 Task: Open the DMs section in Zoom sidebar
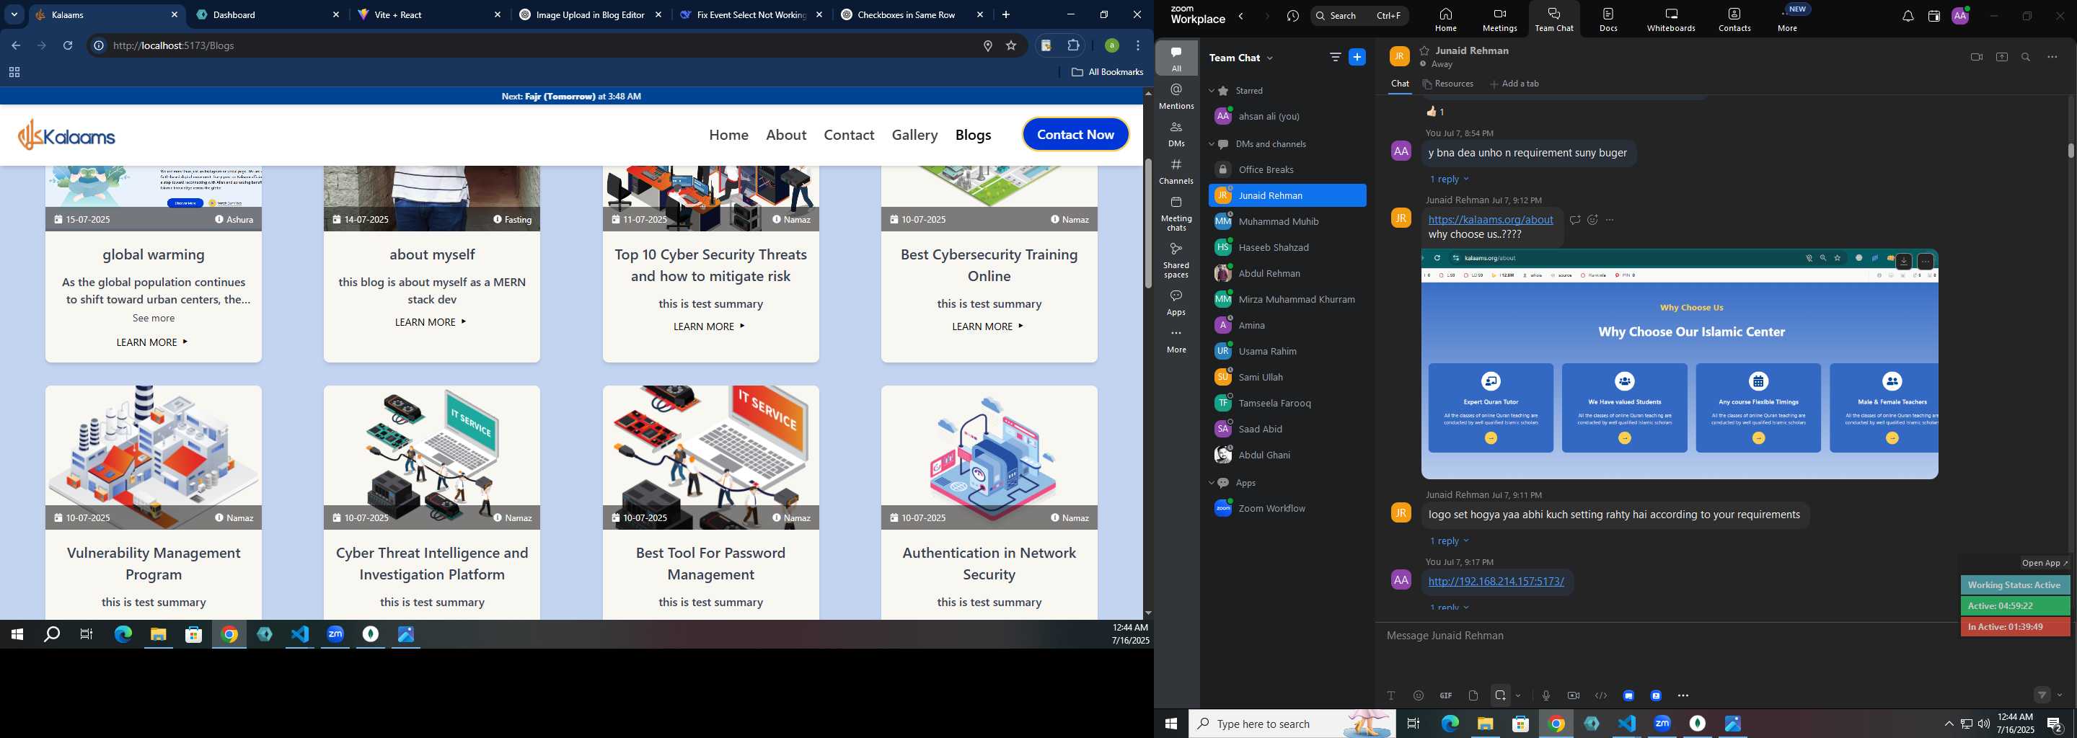(x=1176, y=134)
